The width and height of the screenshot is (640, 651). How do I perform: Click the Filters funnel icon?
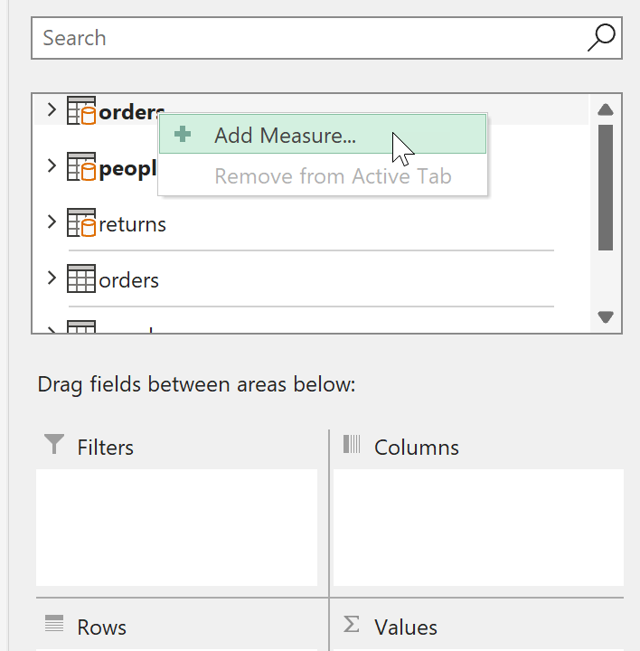click(x=55, y=445)
